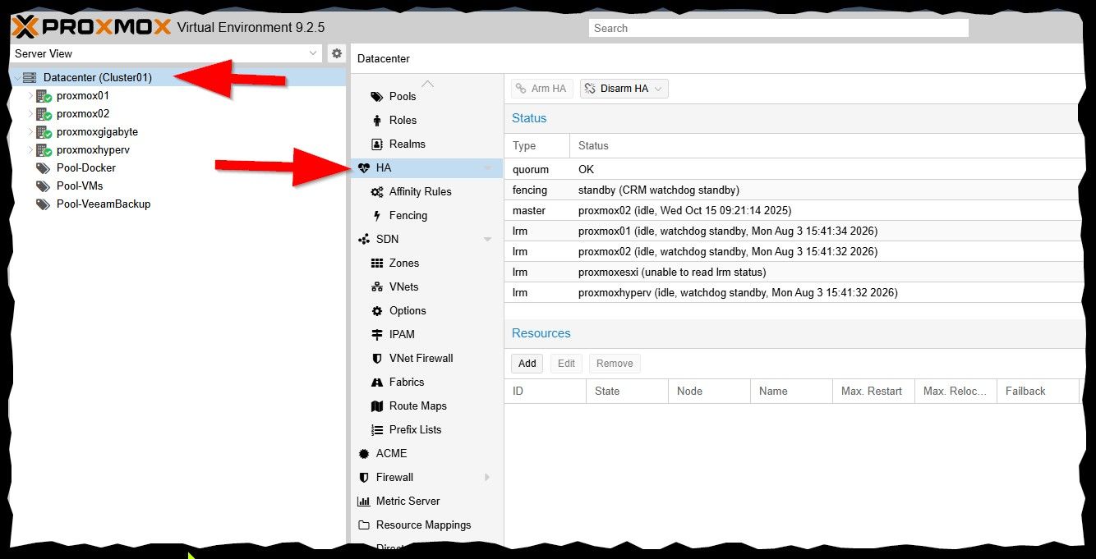Click the proxmox01 node icon
Viewport: 1096px width, 559px height.
click(44, 96)
